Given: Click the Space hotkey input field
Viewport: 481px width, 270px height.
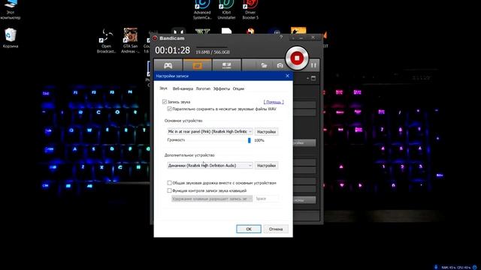Looking at the screenshot, I should [267, 199].
